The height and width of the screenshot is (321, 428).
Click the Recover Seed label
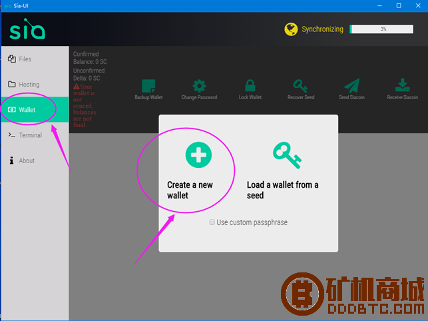(x=301, y=97)
